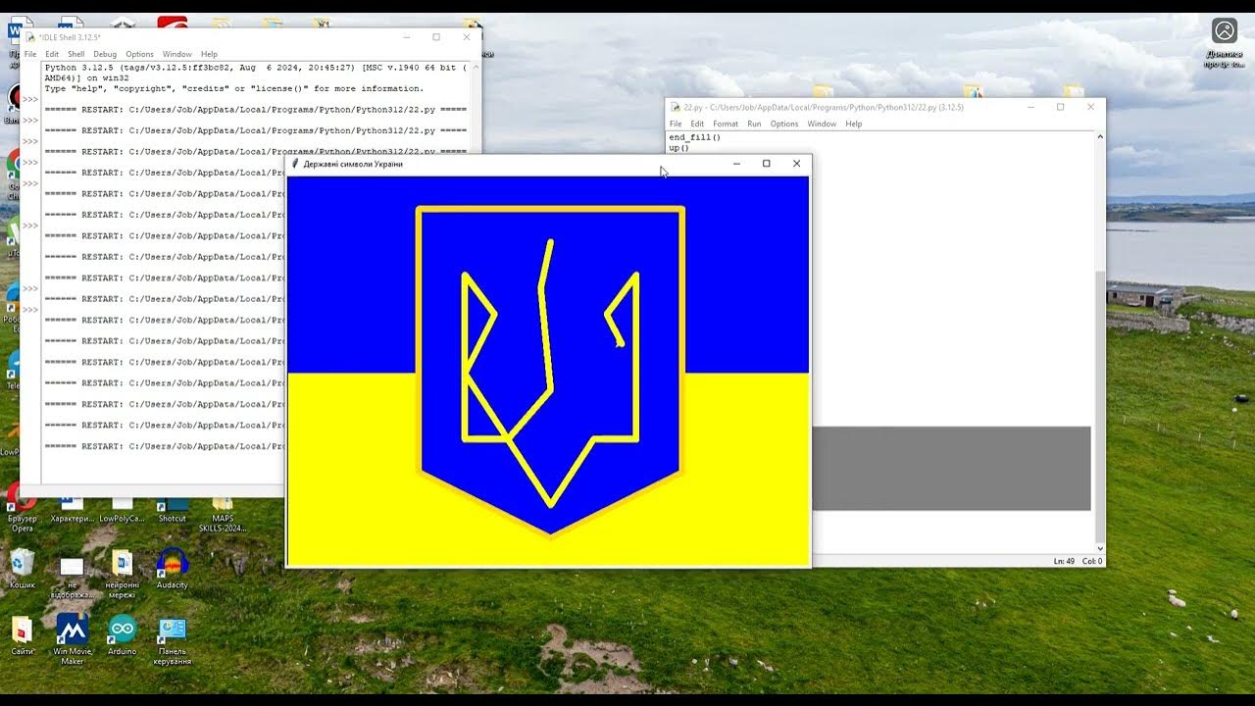Click the IDLE Shell title bar Python icon
Viewport: 1255px width, 706px height.
point(30,37)
